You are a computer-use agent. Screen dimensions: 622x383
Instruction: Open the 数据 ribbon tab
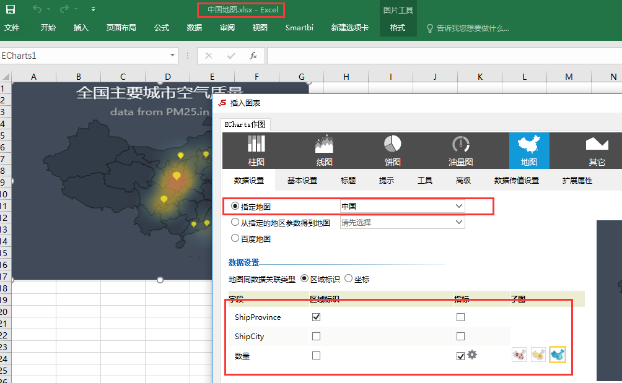(x=195, y=28)
